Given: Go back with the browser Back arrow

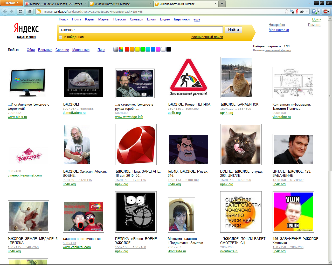Looking at the screenshot, I should coord(5,11).
